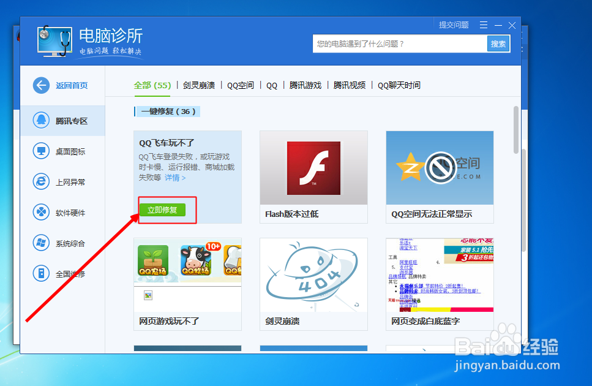Screen dimensions: 592x386
Task: Click the 网页变成白底蓝字 card title
Action: click(x=425, y=322)
